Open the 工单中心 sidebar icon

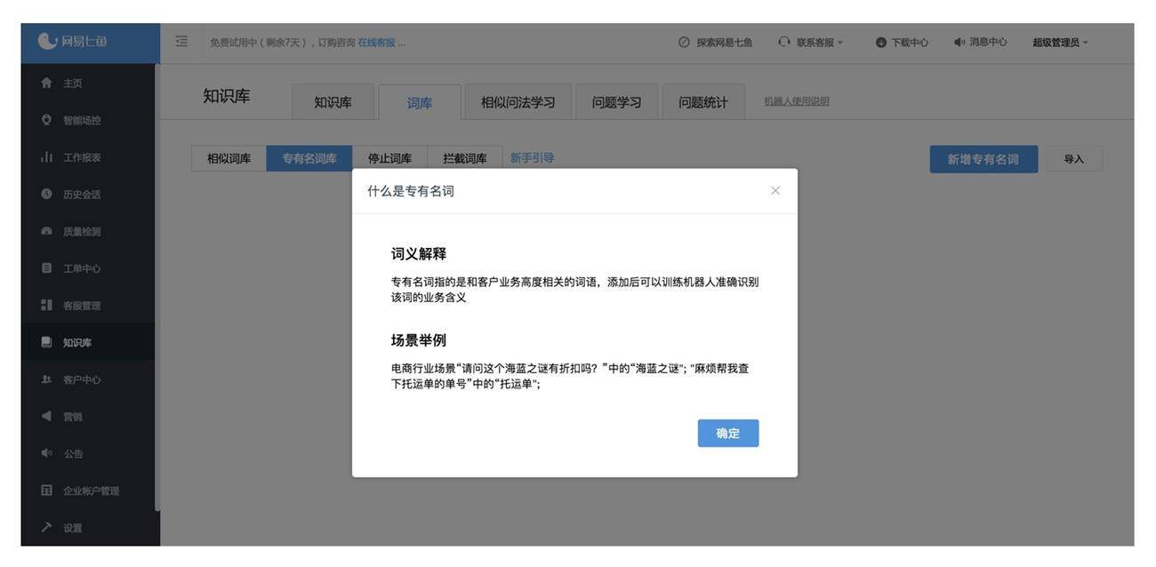point(46,268)
